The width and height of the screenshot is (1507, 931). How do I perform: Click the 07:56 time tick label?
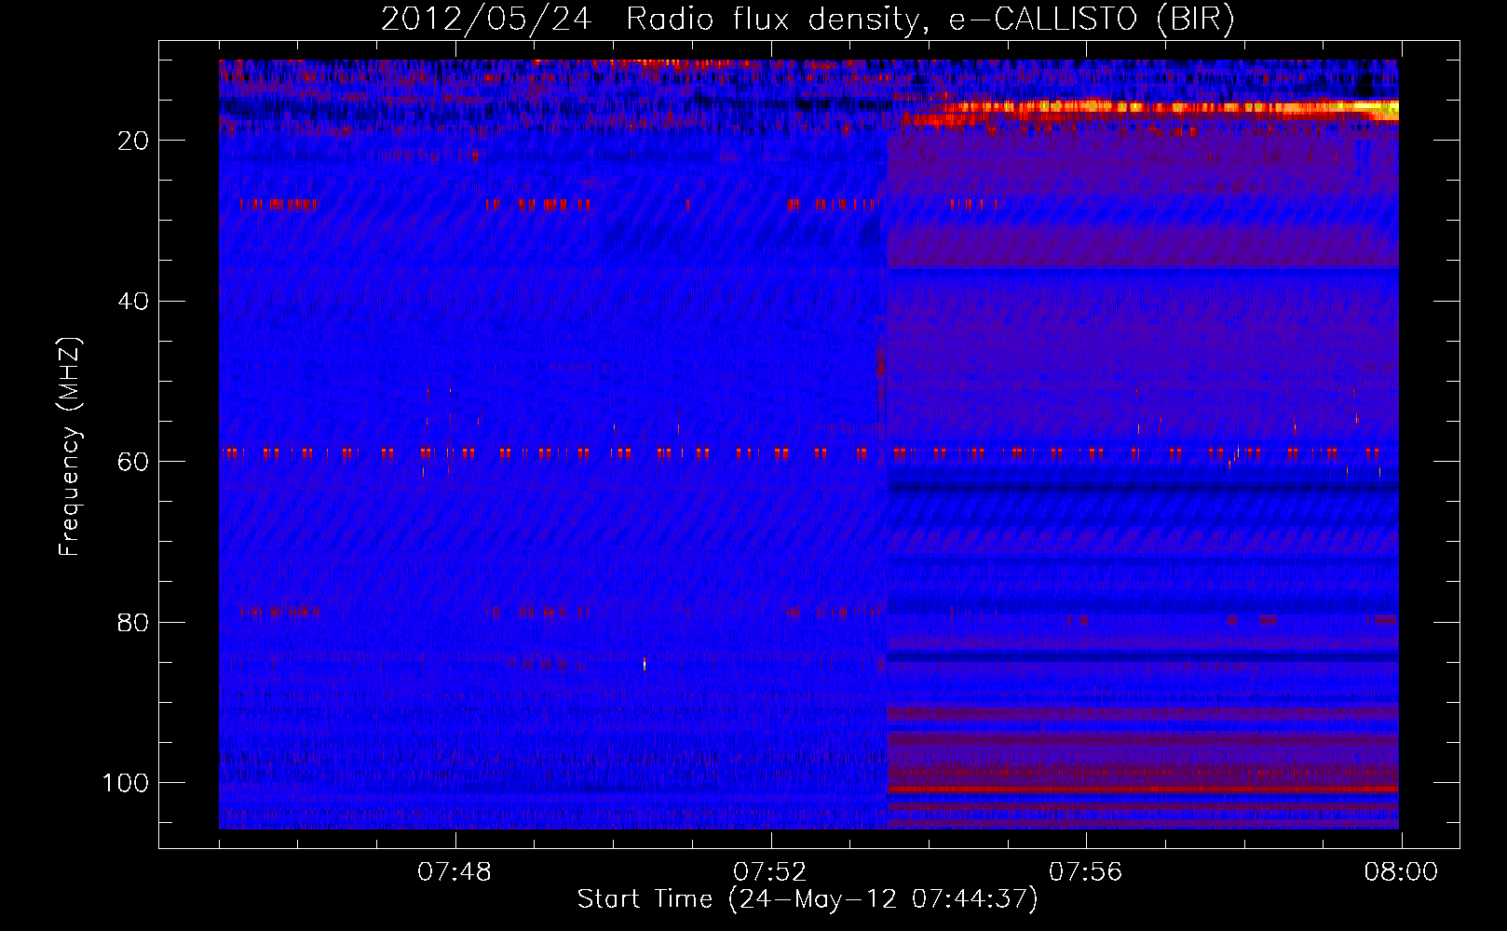pyautogui.click(x=1086, y=872)
